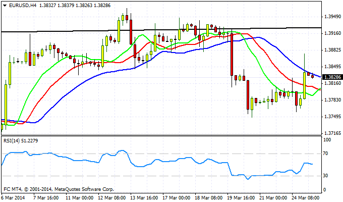Click the 21 Mar 00:00 time label
This screenshot has width=343, height=202.
[273, 198]
